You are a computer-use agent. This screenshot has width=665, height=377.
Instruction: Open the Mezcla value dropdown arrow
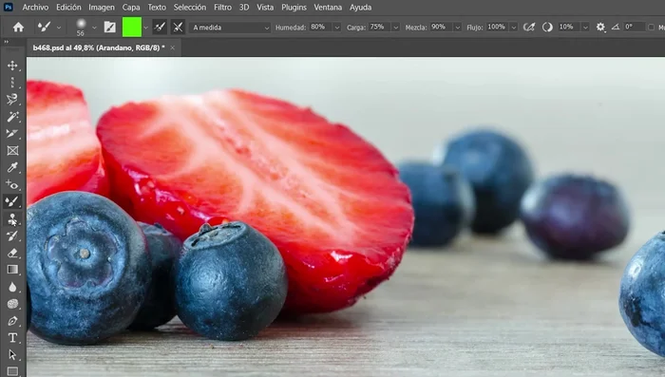(x=458, y=28)
